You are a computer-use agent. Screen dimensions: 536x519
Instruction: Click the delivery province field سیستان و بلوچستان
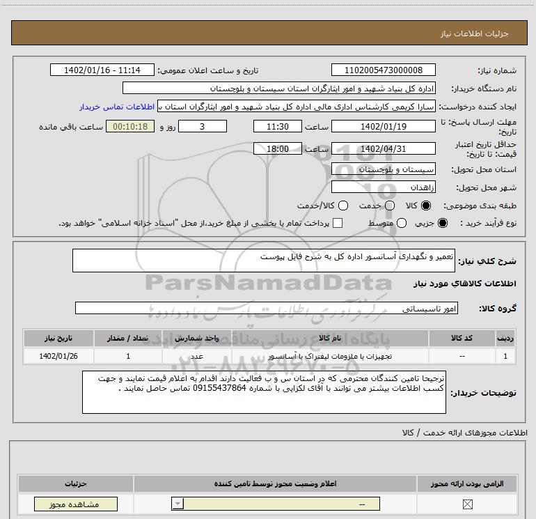383,169
